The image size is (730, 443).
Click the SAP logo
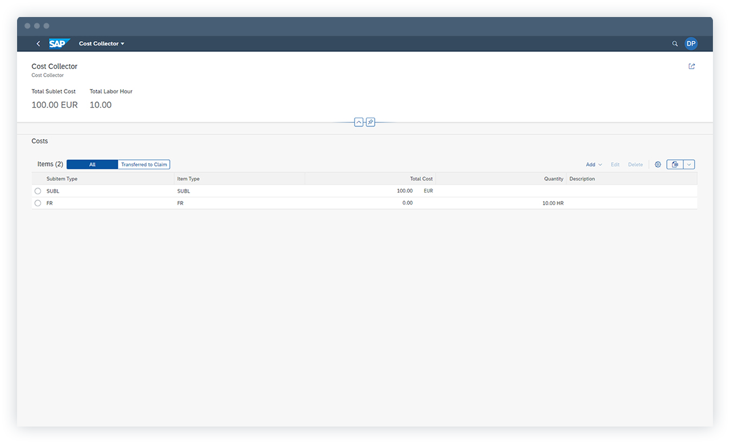point(59,43)
